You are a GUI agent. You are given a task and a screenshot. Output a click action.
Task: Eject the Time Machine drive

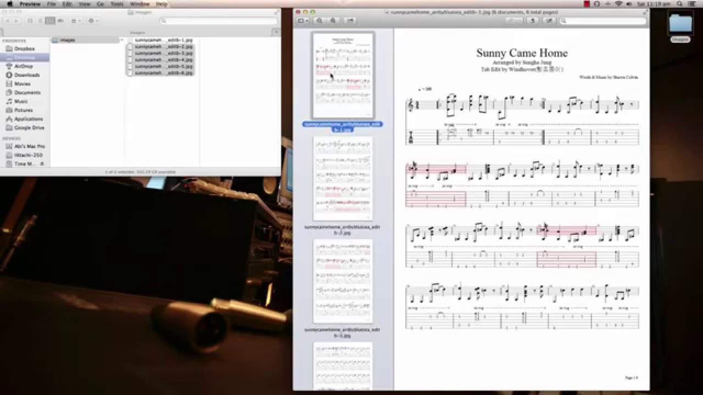point(42,164)
